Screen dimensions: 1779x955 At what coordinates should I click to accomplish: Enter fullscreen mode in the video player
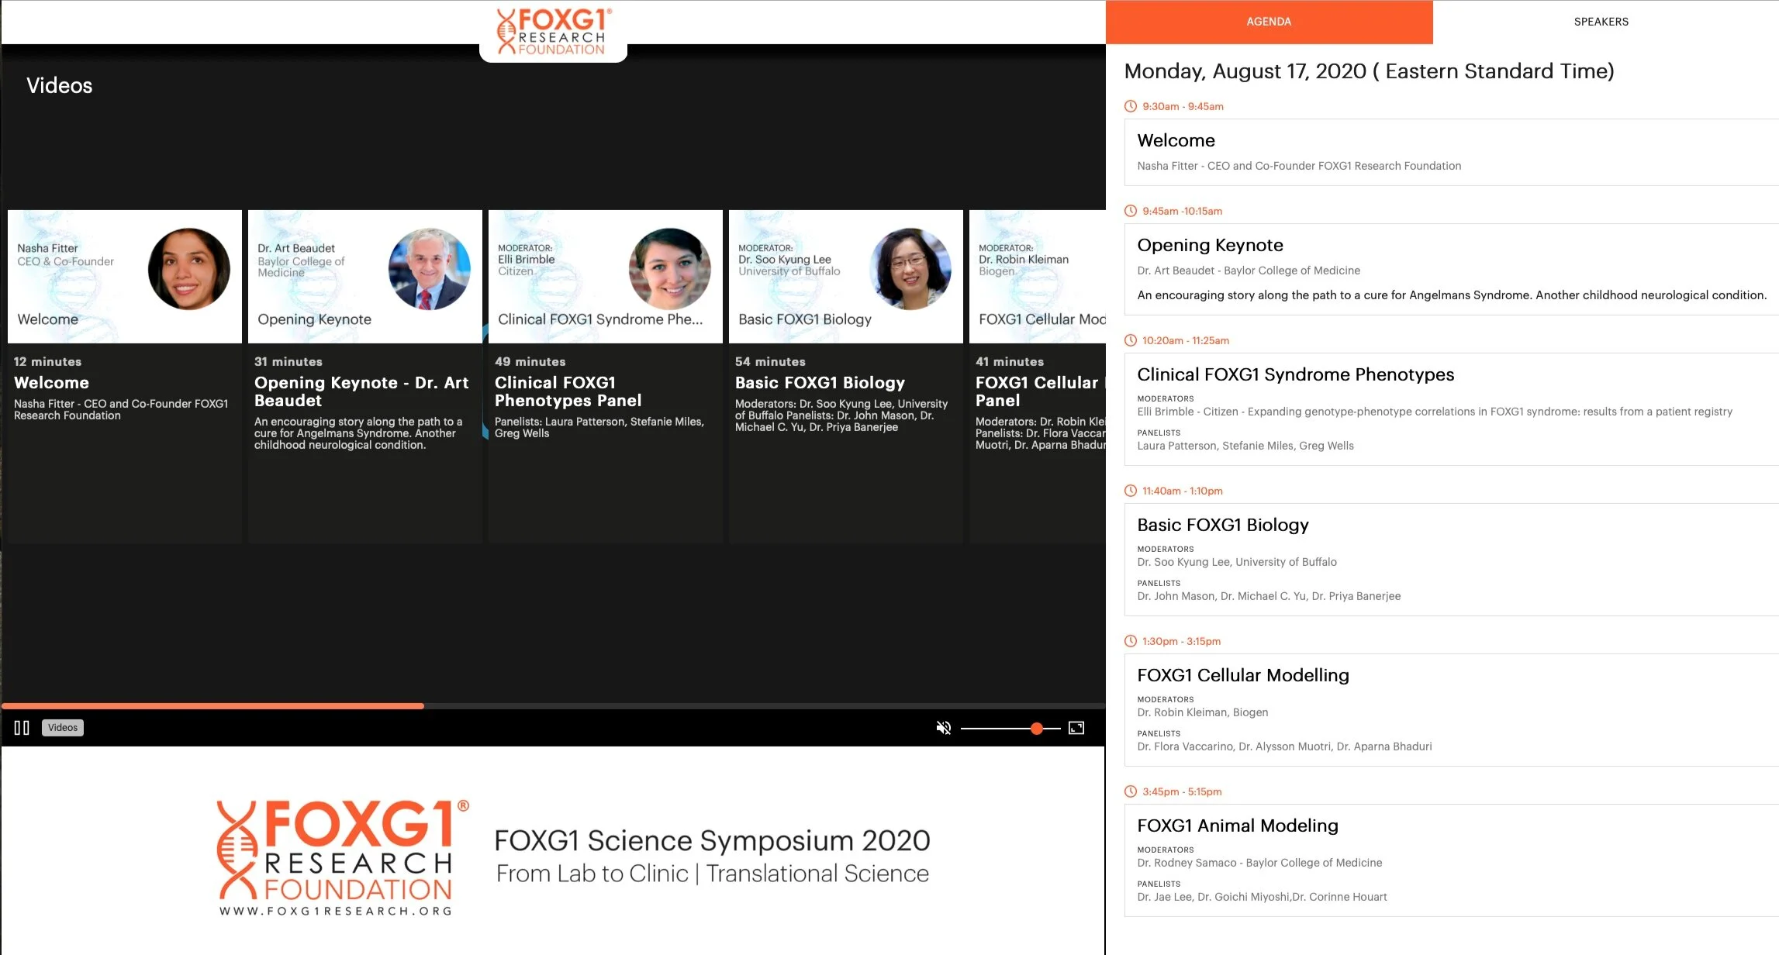[x=1076, y=727]
